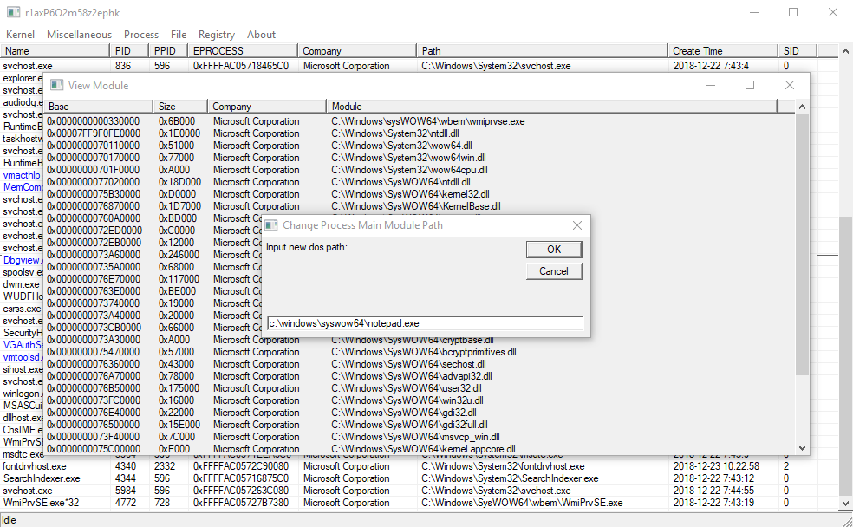This screenshot has height=527, width=853.
Task: Select the wmiprvse.exe module row
Action: point(420,121)
